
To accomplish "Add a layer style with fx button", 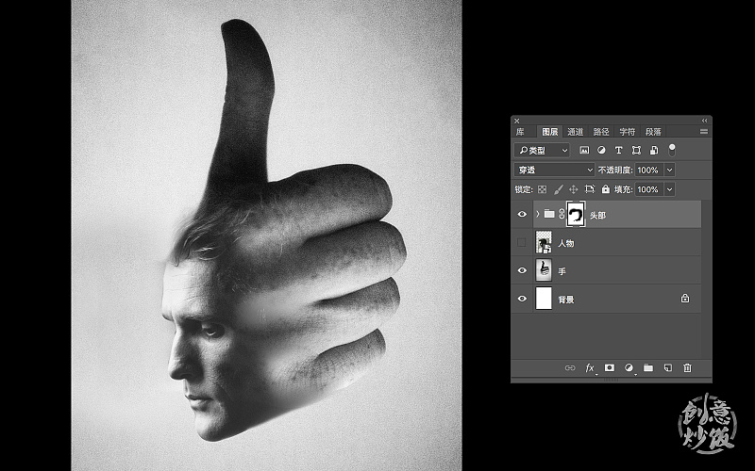I will [590, 368].
